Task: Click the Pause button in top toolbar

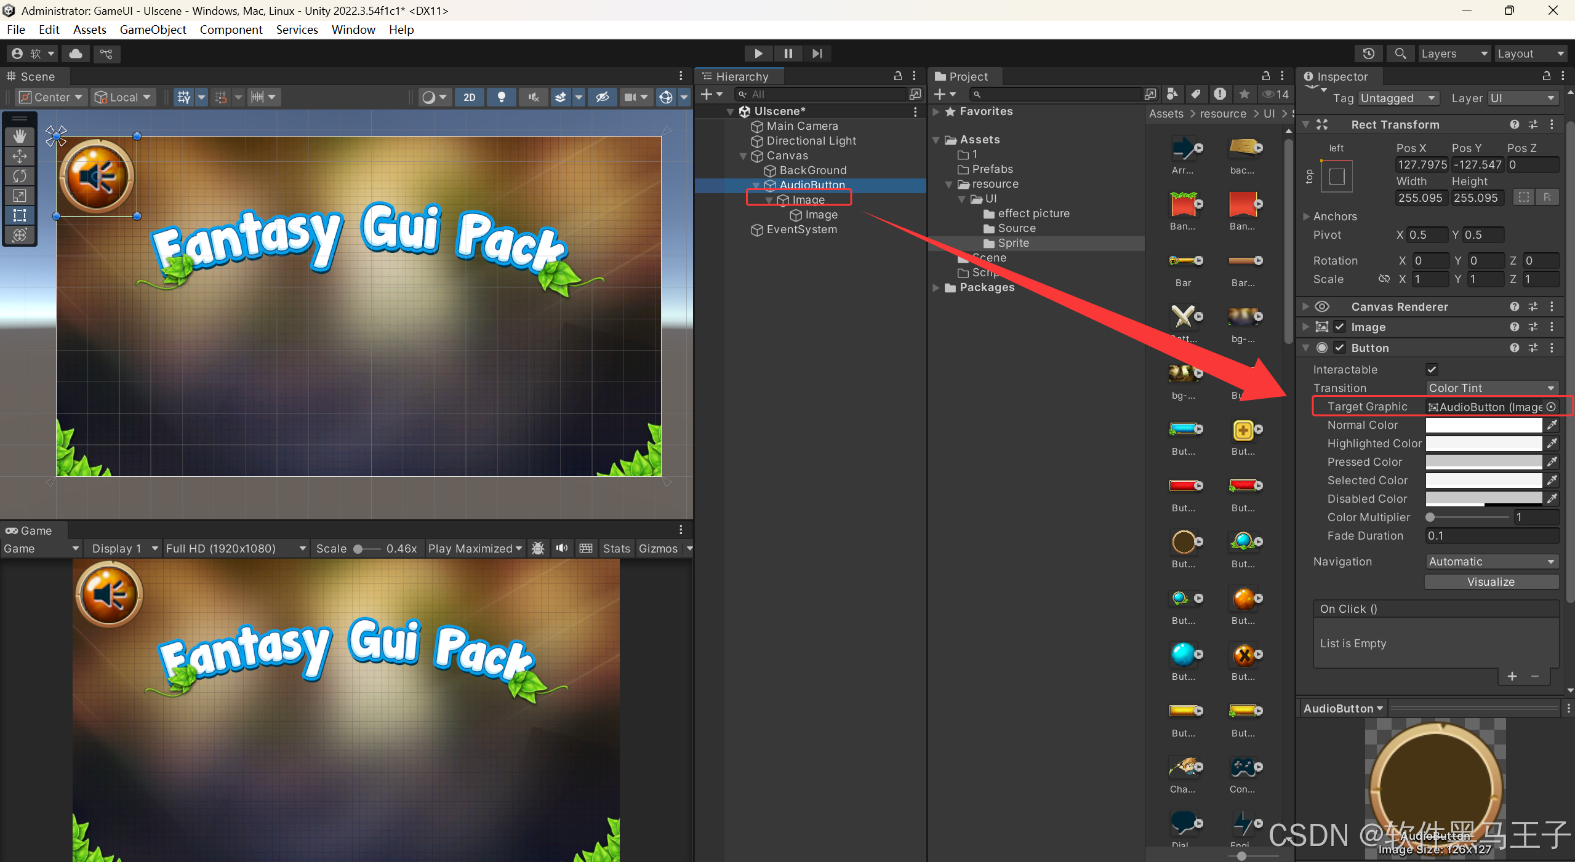Action: point(788,54)
